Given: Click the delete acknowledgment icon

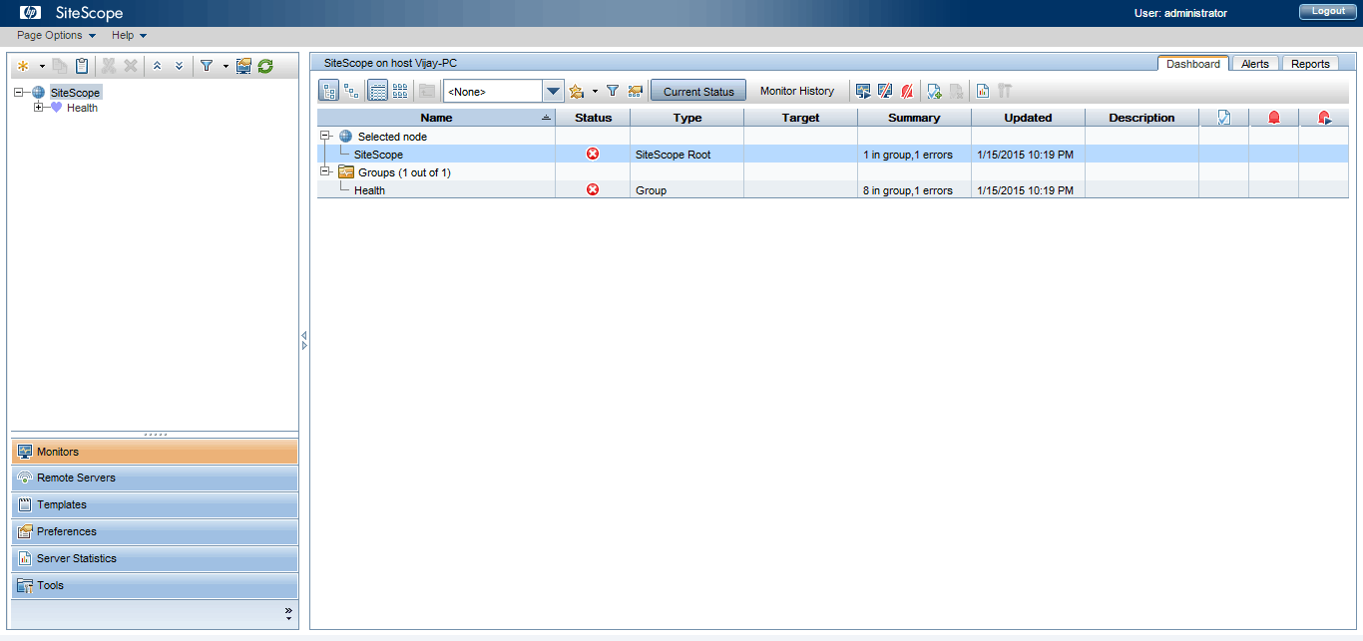Looking at the screenshot, I should [956, 91].
